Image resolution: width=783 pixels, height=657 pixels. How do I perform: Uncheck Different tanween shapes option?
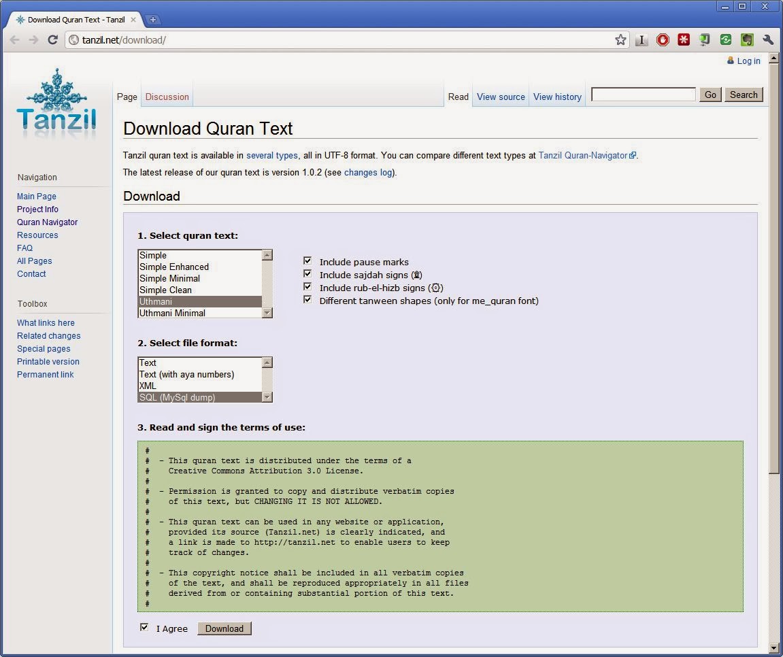307,299
